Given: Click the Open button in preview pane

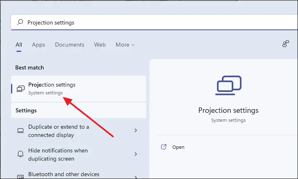Looking at the screenshot, I should (x=178, y=147).
